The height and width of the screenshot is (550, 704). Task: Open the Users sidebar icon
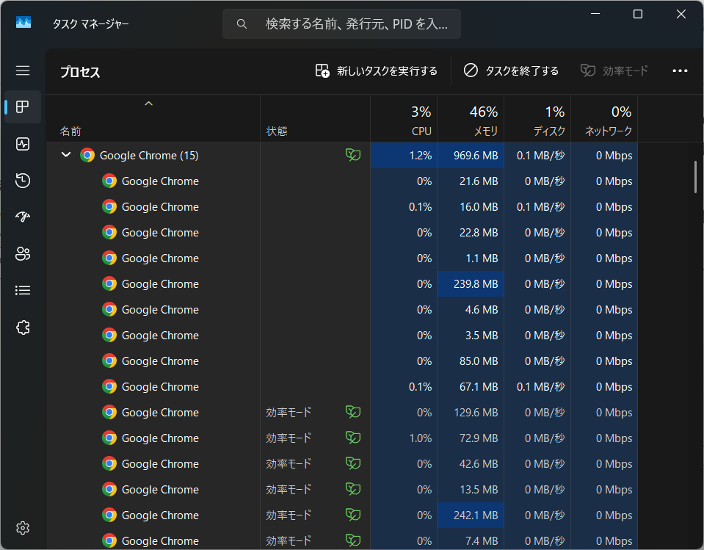pyautogui.click(x=23, y=253)
